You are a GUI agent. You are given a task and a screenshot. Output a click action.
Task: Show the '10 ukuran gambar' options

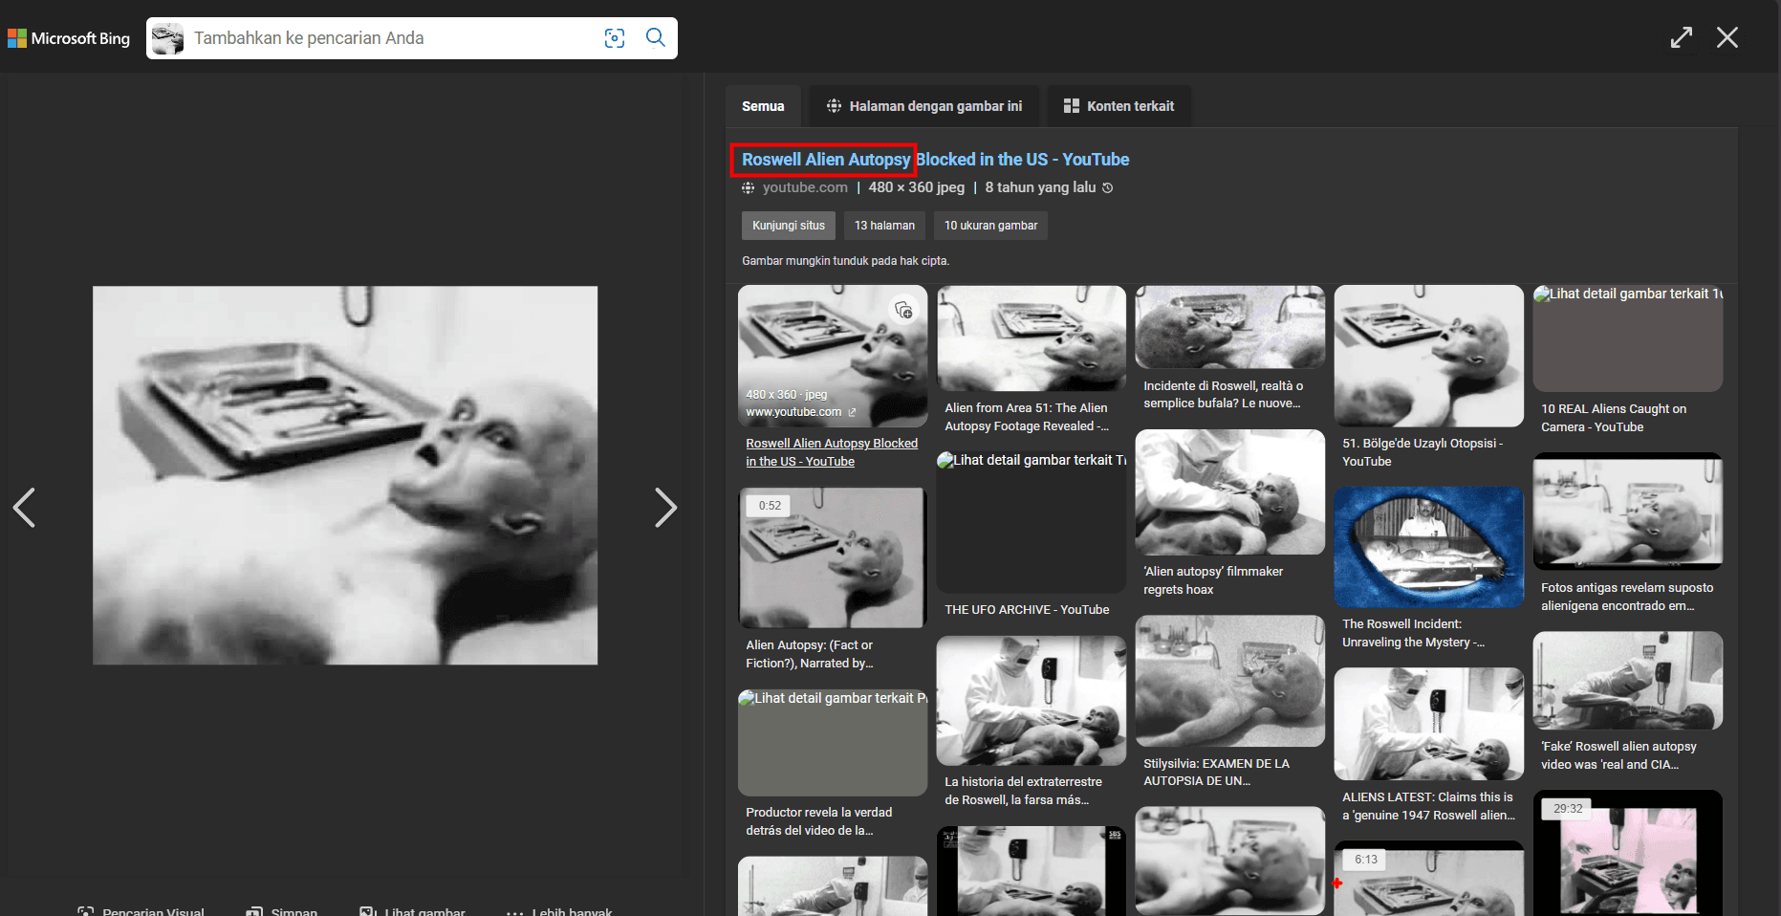click(990, 226)
